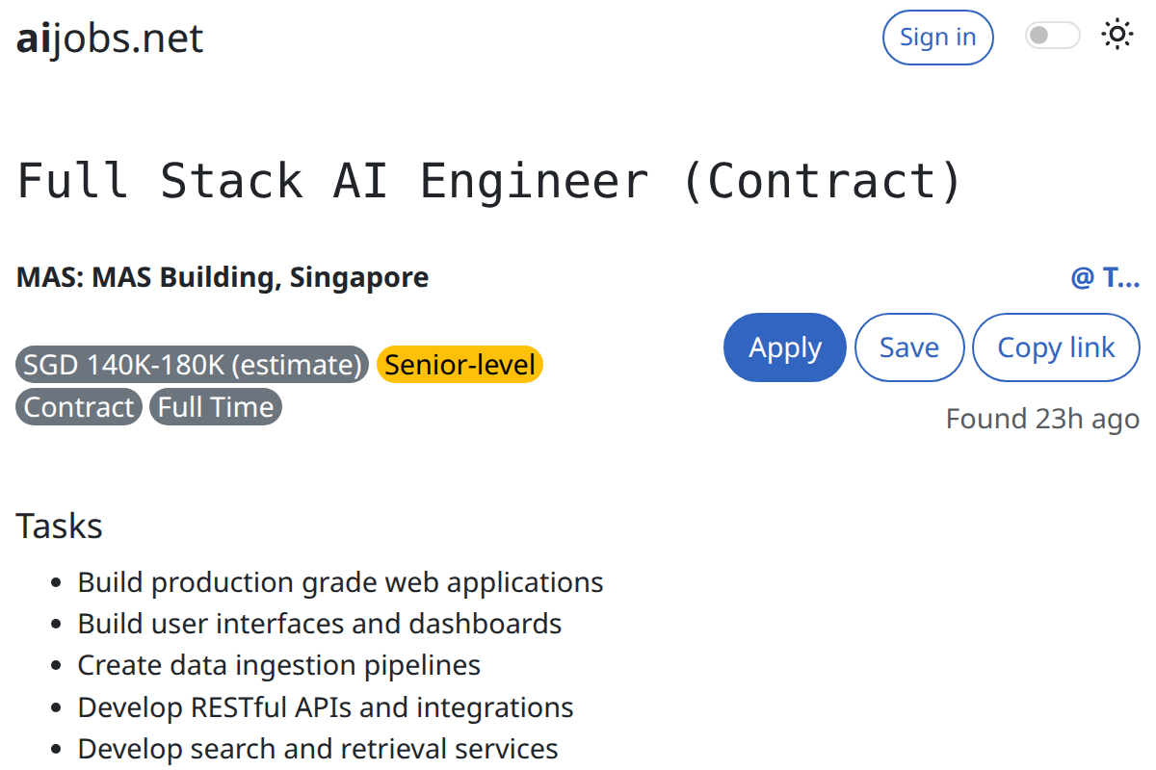
Task: Click the job title heading
Action: click(x=490, y=181)
